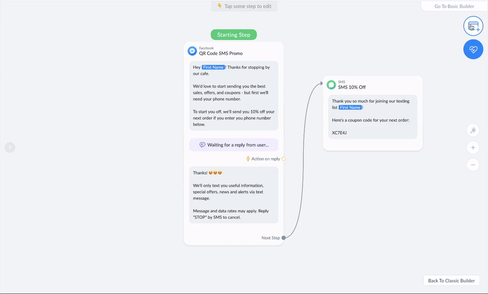Select the Starting Step label
488x294 pixels.
tap(234, 35)
